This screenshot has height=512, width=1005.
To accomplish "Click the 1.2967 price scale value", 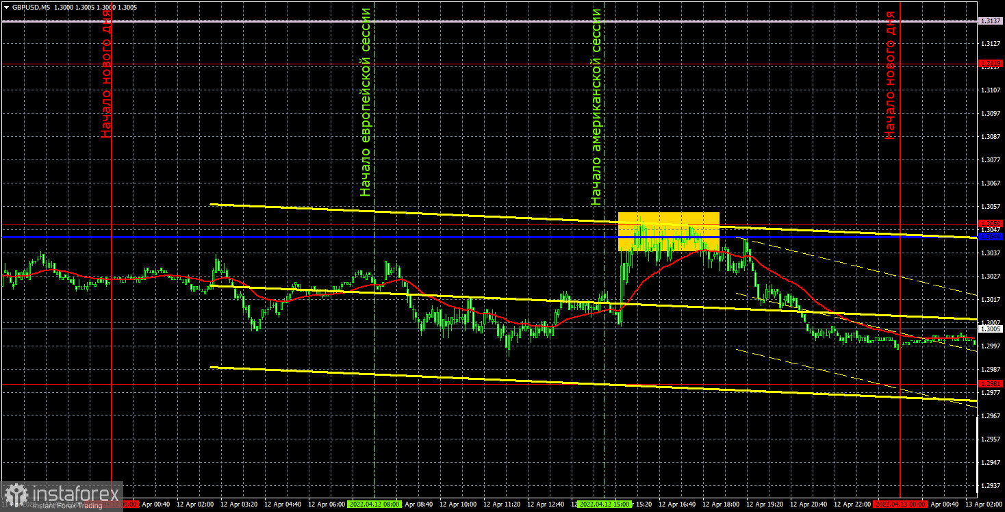I will click(x=989, y=415).
